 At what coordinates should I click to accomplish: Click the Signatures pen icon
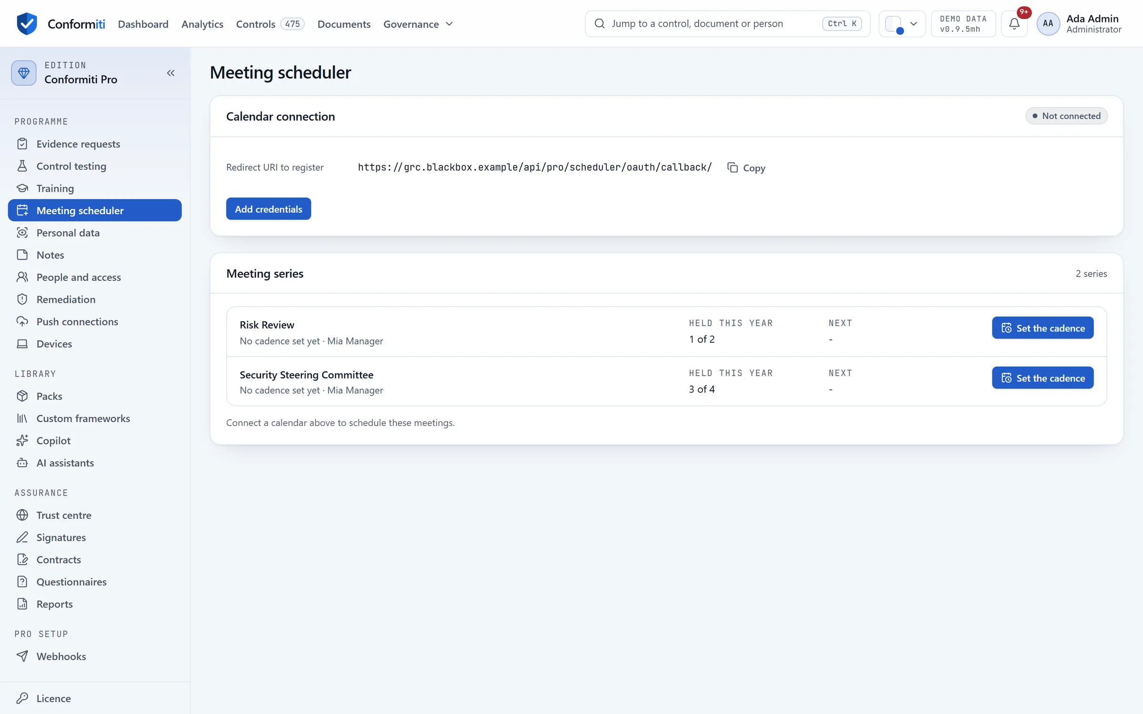pos(22,537)
